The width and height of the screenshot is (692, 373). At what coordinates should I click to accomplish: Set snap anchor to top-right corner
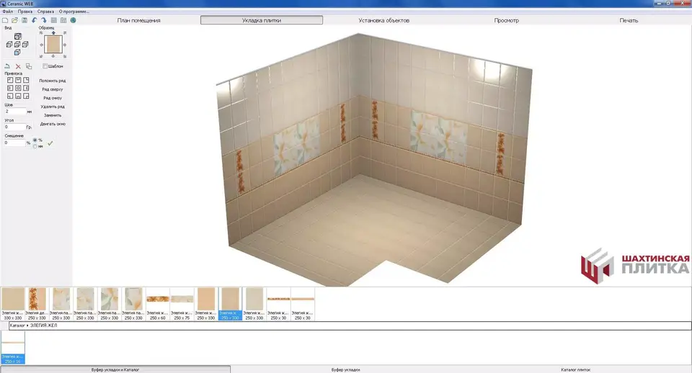coord(26,80)
